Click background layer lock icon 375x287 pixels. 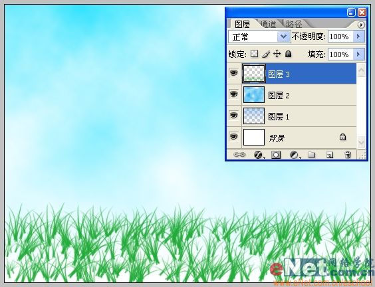(342, 137)
